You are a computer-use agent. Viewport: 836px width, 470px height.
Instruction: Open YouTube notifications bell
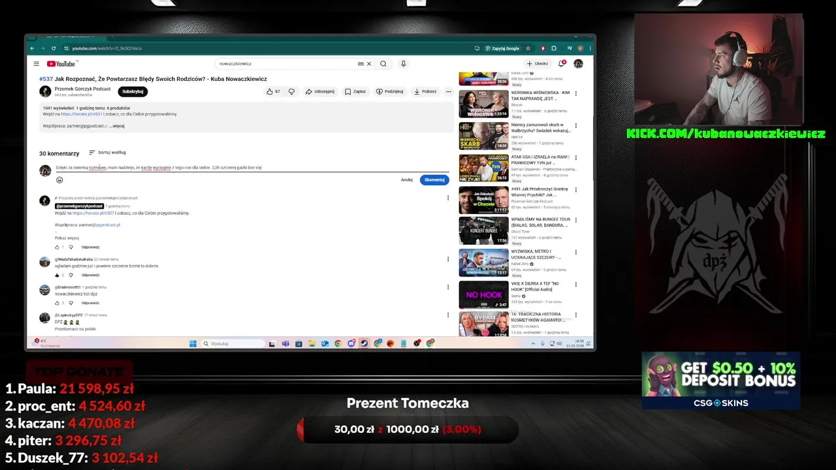click(x=561, y=64)
